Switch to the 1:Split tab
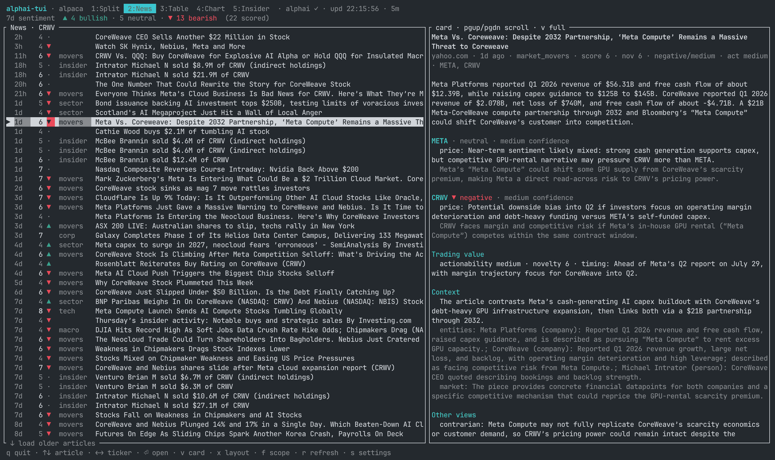 tap(105, 9)
